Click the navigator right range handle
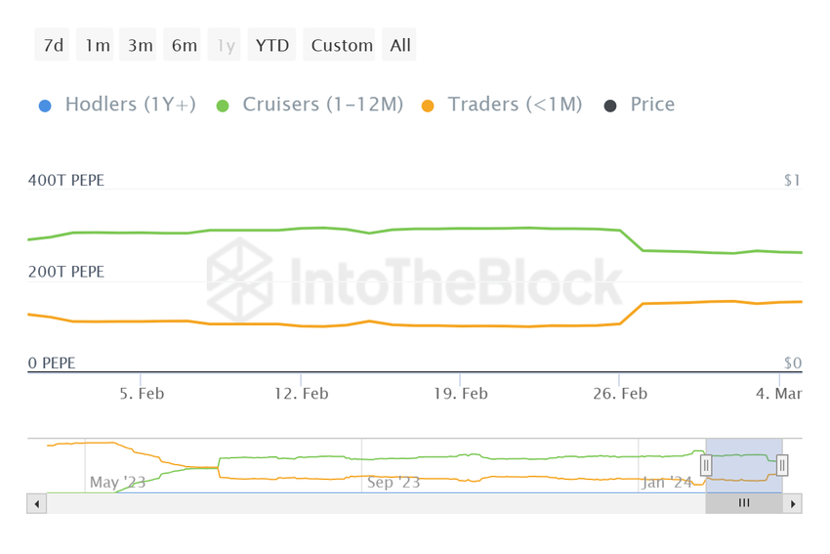 point(782,466)
